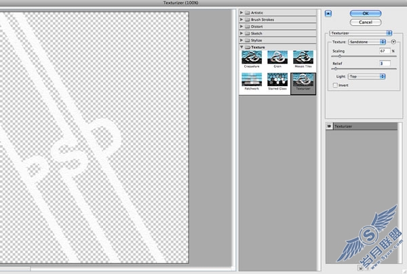Image resolution: width=407 pixels, height=274 pixels.
Task: Click the New effect layer icon
Action: tap(360, 268)
